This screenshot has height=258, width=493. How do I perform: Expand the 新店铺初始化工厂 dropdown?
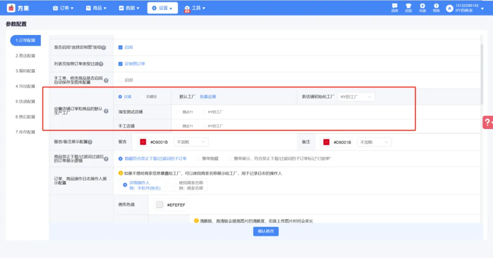356,97
